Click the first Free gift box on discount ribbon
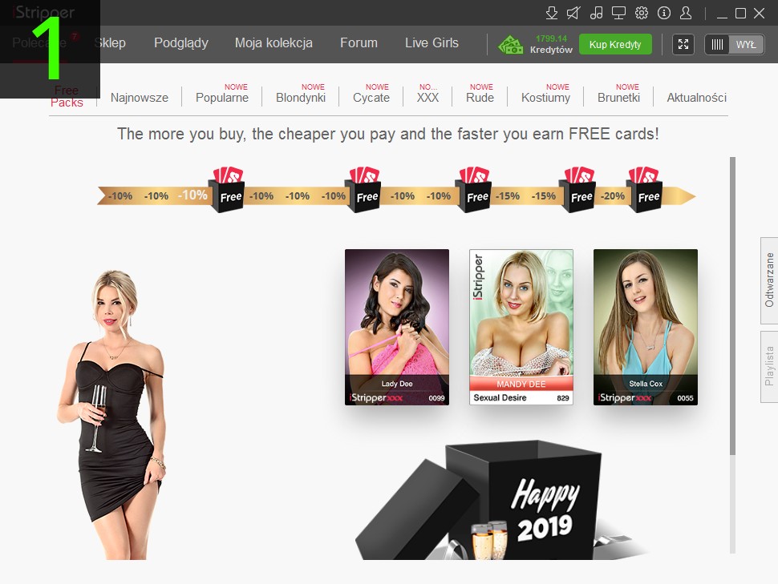The height and width of the screenshot is (584, 778). [228, 191]
